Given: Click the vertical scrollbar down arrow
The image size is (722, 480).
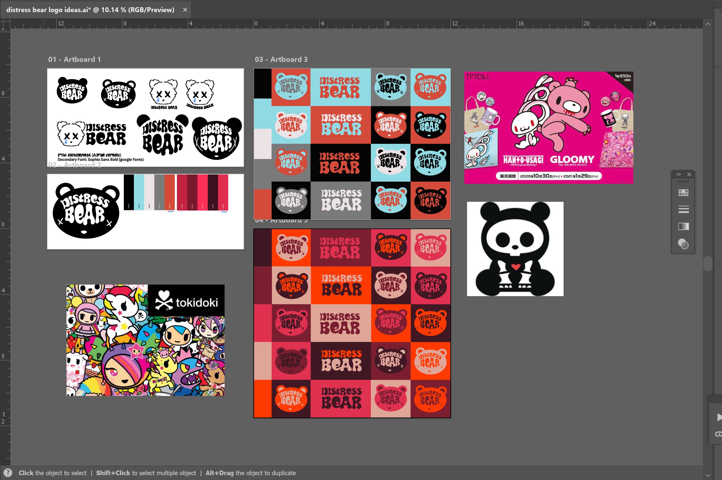Looking at the screenshot, I should 708,475.
